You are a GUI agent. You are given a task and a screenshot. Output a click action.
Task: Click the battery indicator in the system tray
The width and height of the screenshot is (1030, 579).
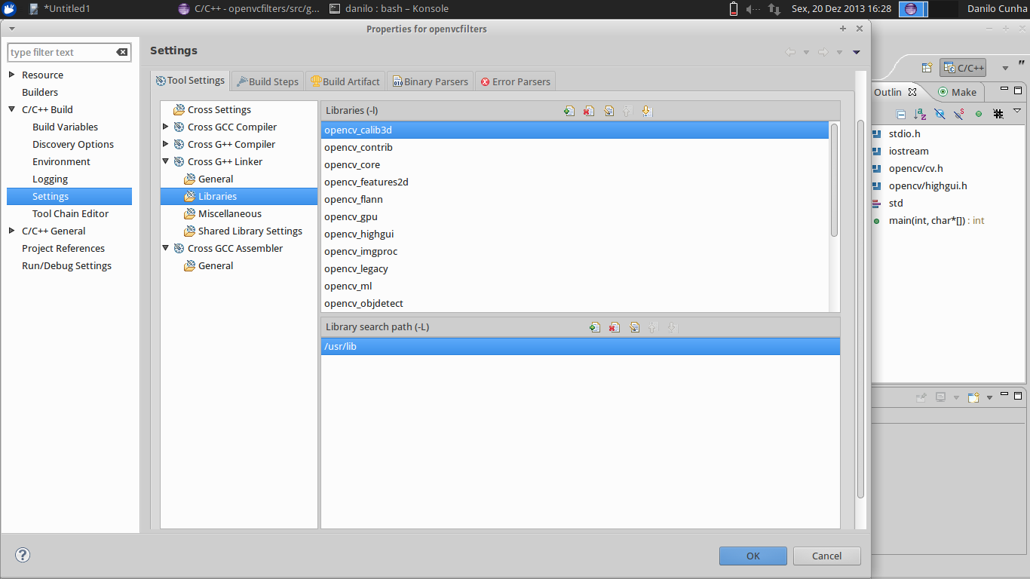pyautogui.click(x=734, y=9)
